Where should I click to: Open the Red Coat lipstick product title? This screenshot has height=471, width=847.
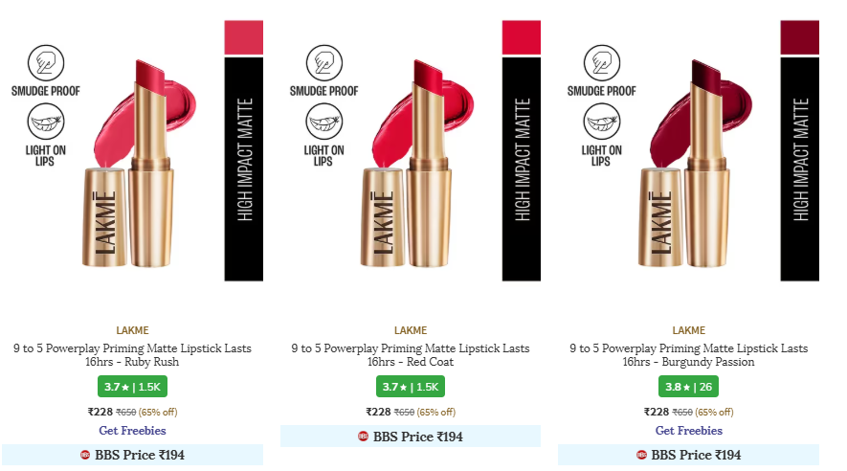411,355
